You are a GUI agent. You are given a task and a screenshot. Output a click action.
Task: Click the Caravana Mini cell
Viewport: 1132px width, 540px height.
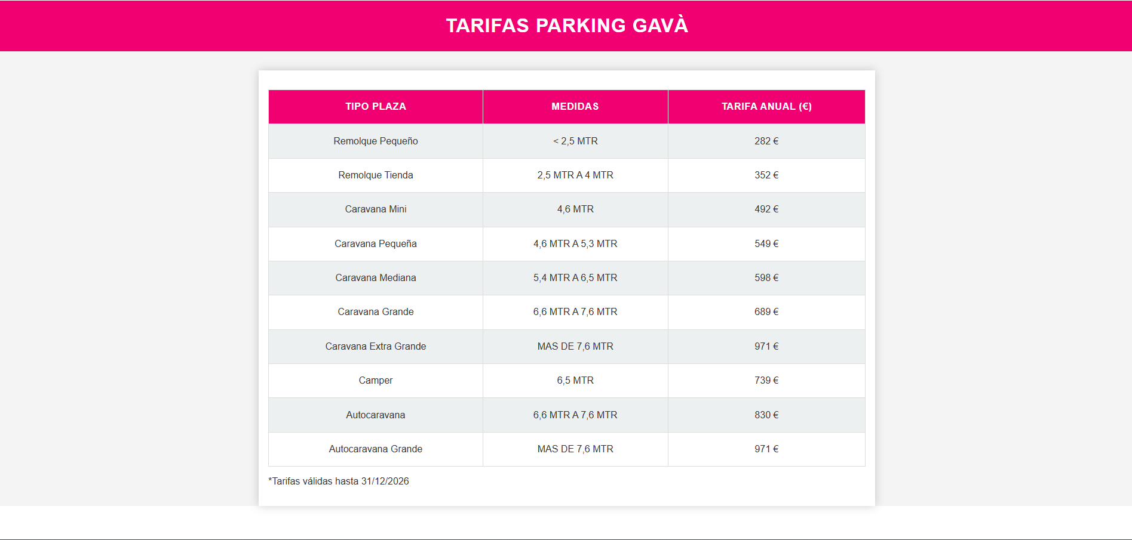[376, 209]
